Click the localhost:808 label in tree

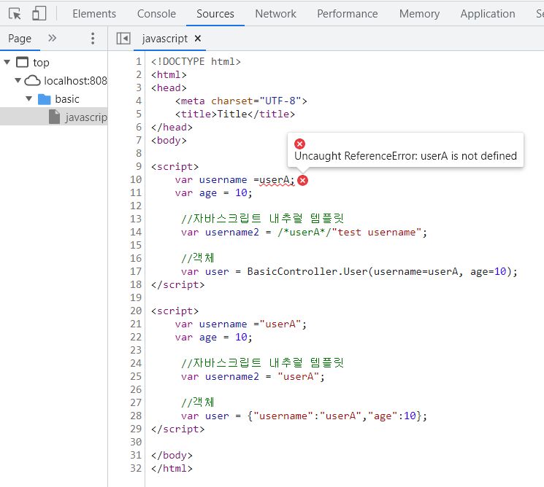click(76, 81)
